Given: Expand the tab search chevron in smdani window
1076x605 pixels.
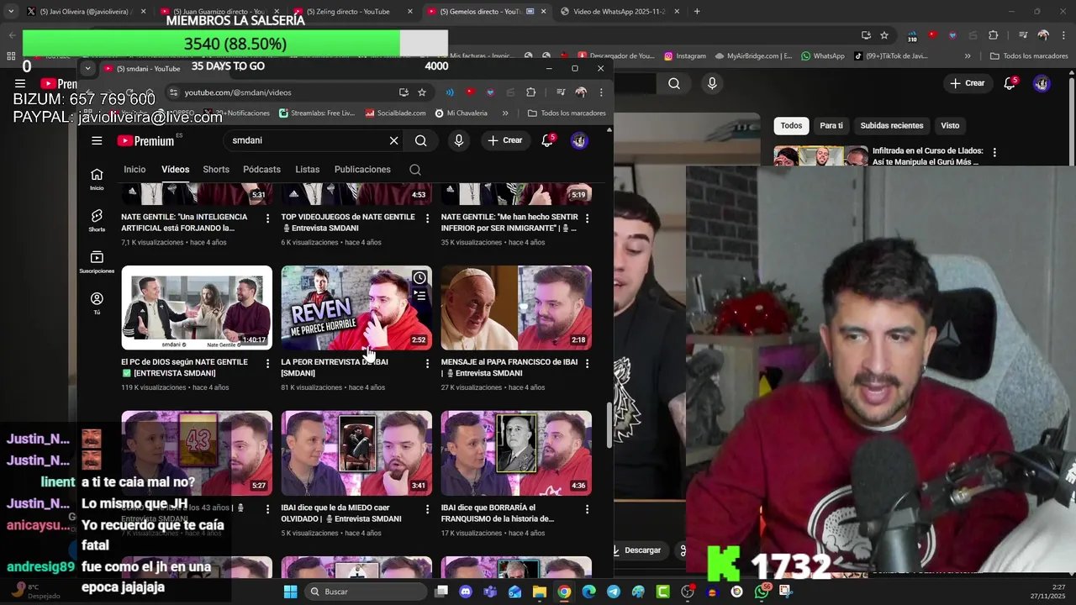Looking at the screenshot, I should 87,68.
